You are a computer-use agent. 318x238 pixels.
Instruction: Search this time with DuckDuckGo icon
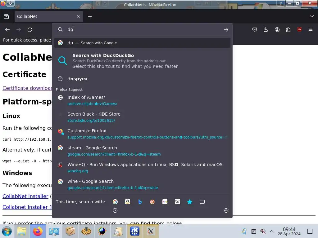click(152, 202)
